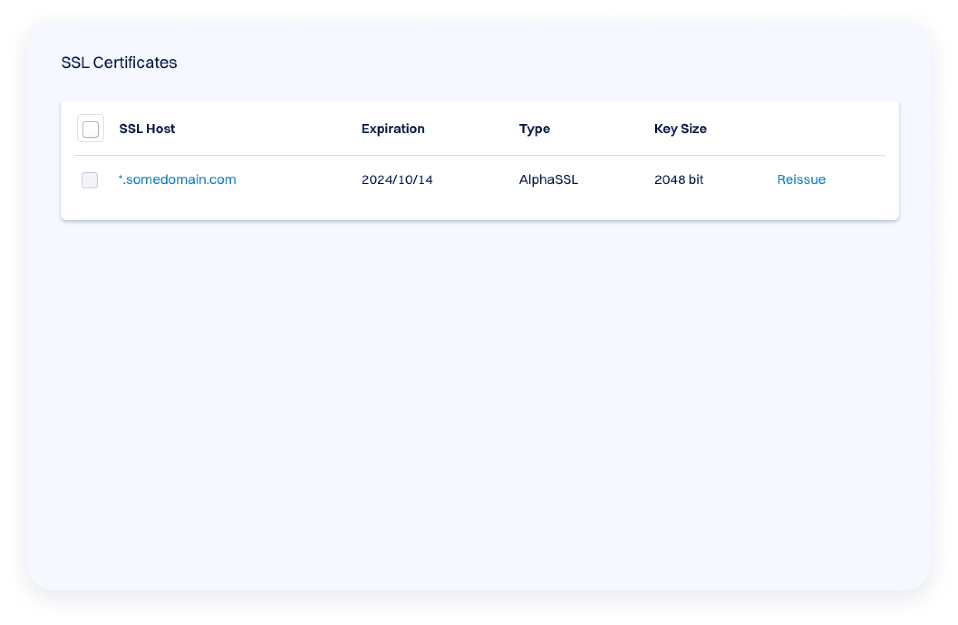Click the word Certificates in the title
958x625 pixels.
(135, 62)
